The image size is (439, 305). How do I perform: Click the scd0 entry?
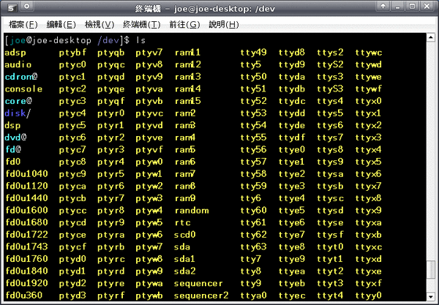(185, 235)
